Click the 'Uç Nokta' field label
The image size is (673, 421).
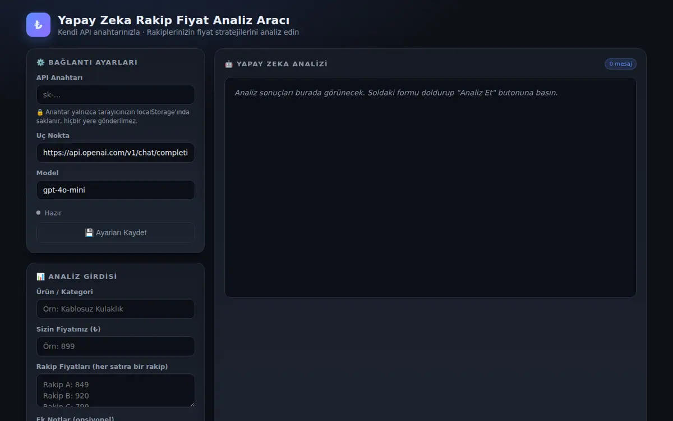[53, 136]
